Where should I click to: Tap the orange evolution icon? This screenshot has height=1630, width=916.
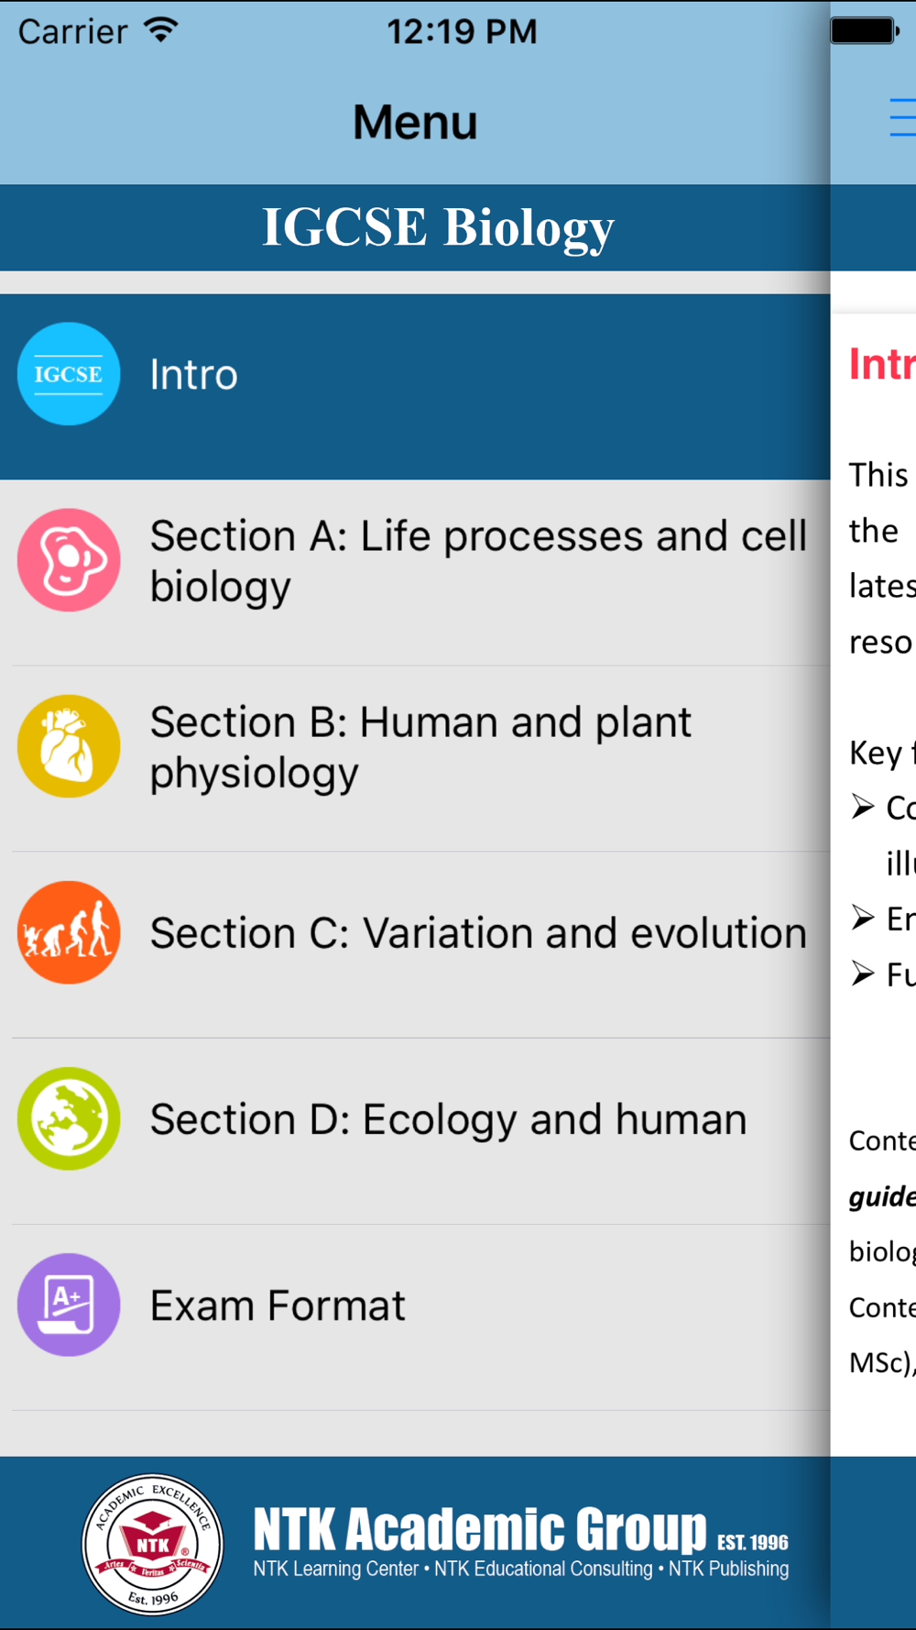[x=69, y=932]
